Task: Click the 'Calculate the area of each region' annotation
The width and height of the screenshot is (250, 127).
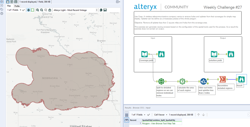Action: [186, 89]
